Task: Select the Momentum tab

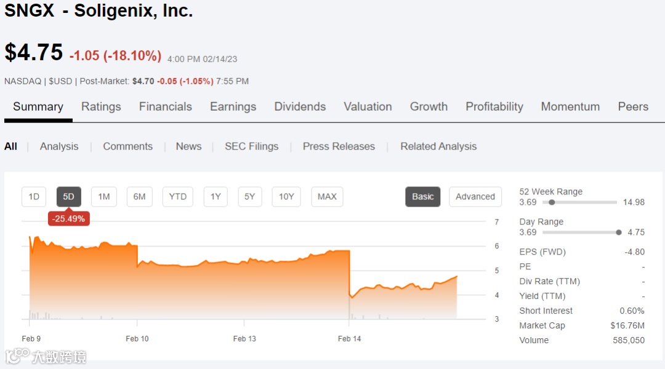Action: 570,106
